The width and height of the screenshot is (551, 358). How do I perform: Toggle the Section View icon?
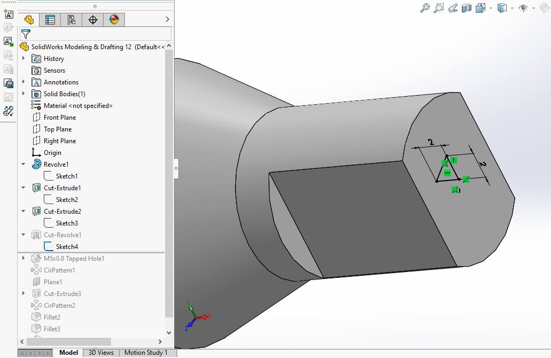click(x=467, y=8)
